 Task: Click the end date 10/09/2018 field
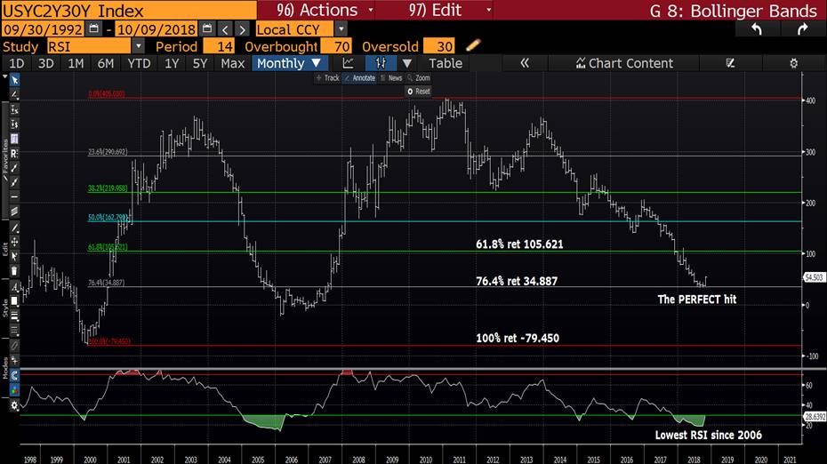pyautogui.click(x=157, y=29)
